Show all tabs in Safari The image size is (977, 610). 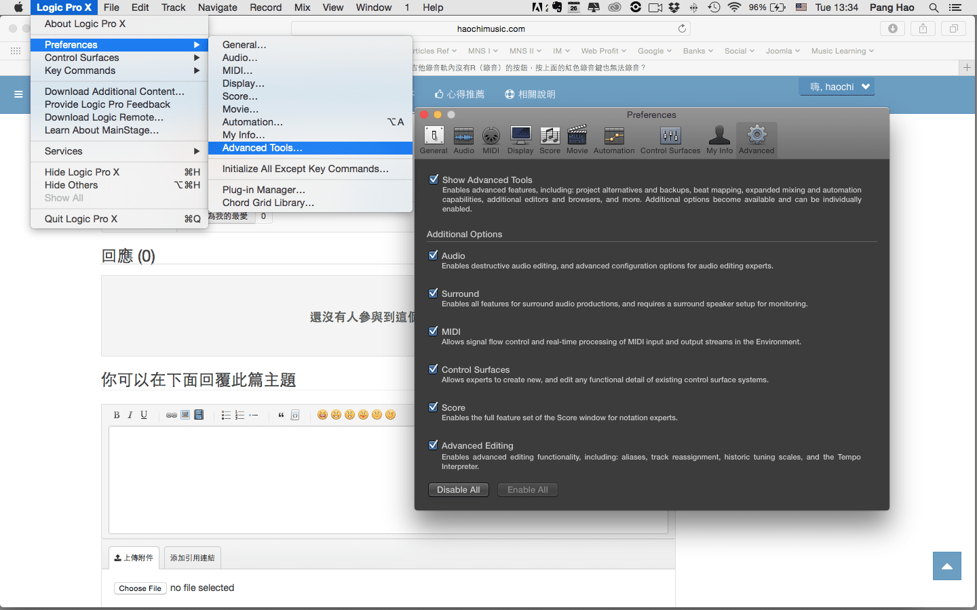click(953, 28)
